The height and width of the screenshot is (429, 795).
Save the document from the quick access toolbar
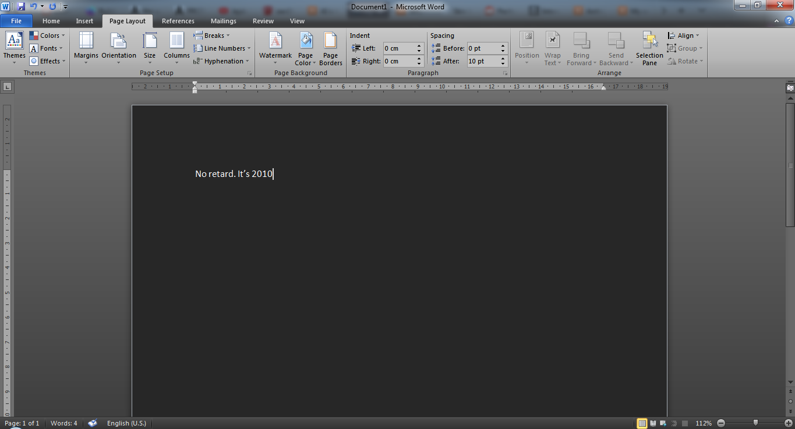[21, 6]
